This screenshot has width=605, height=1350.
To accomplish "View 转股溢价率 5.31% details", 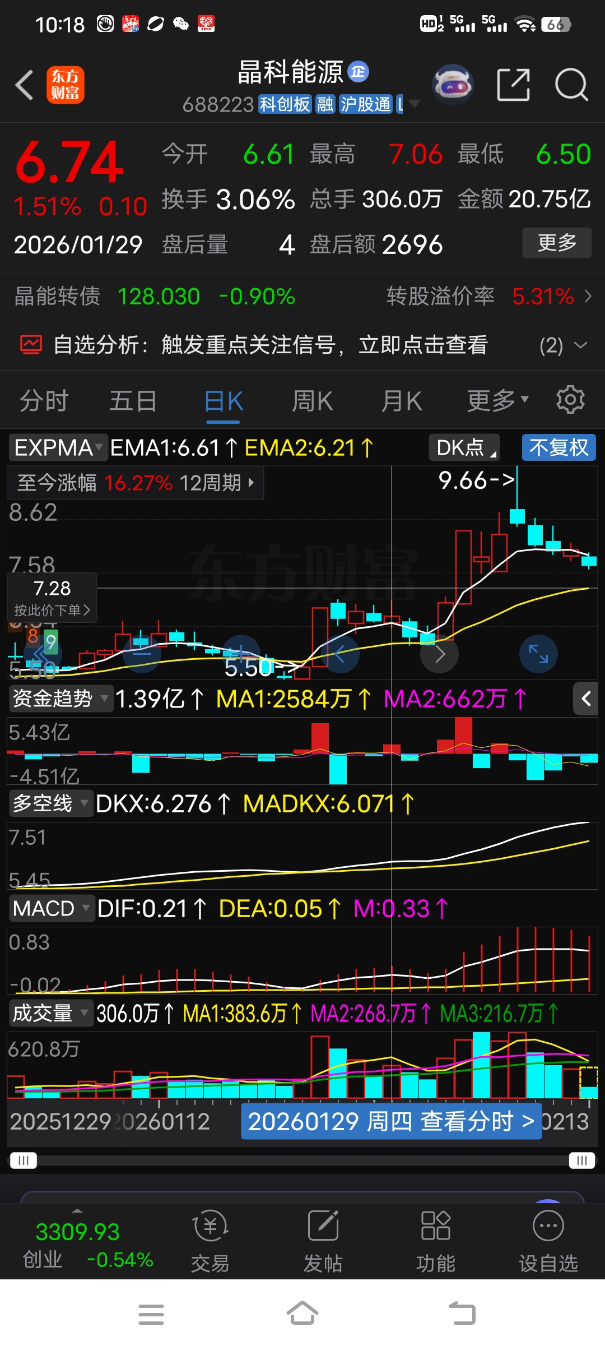I will tap(488, 296).
